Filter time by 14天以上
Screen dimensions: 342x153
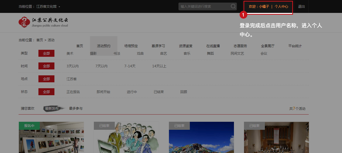pyautogui.click(x=159, y=66)
